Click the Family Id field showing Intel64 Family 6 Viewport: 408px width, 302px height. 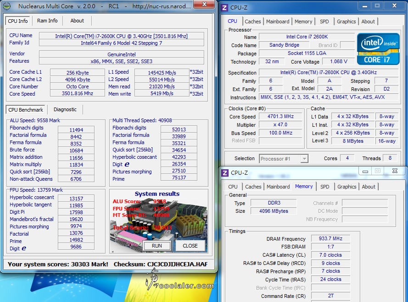pyautogui.click(x=122, y=43)
